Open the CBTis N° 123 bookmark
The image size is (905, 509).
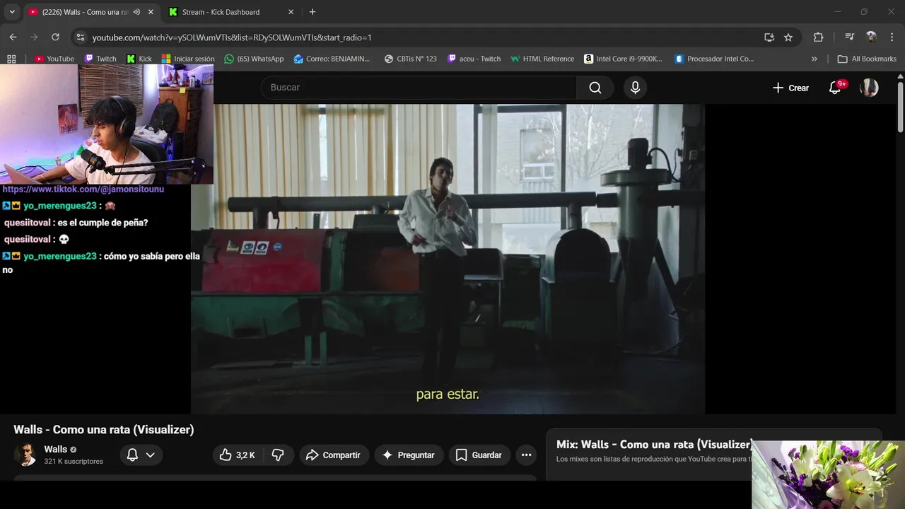pyautogui.click(x=410, y=59)
